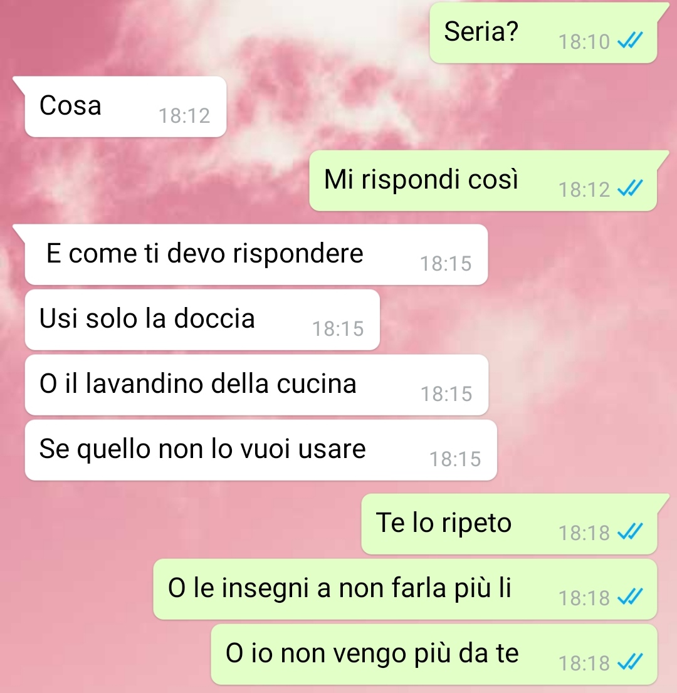Tap the 18:12 timestamp on "Cosa"

[x=184, y=116]
